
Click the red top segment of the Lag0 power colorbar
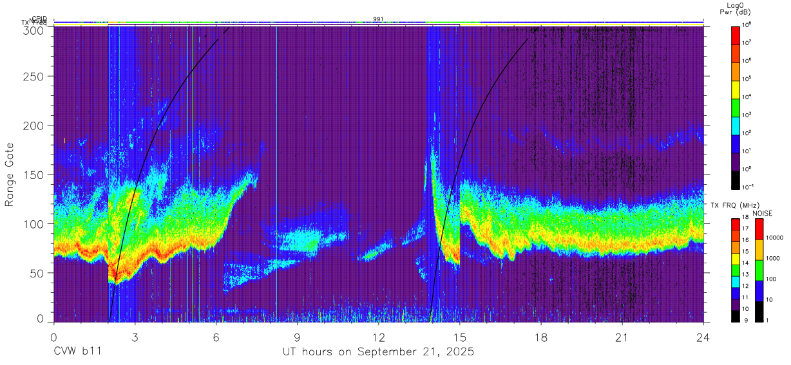pos(736,34)
